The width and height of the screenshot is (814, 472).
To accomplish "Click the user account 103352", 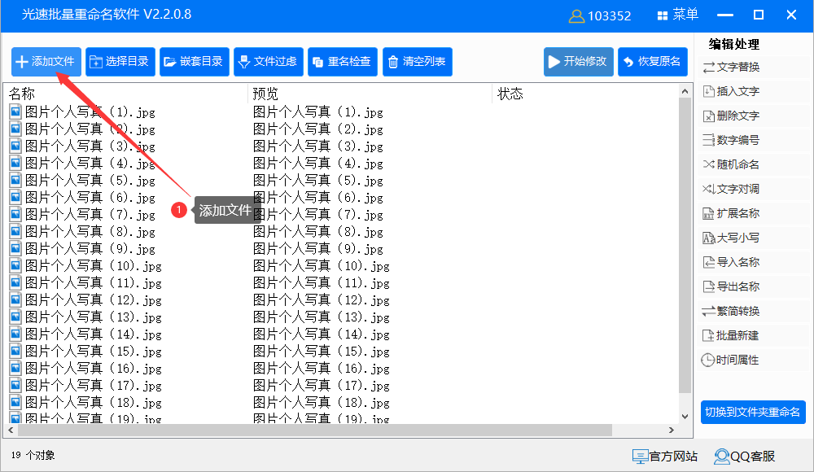I will [x=600, y=16].
